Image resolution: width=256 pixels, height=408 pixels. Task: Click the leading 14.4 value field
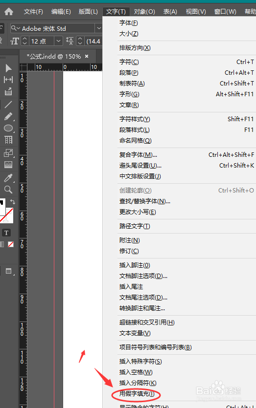pos(93,41)
